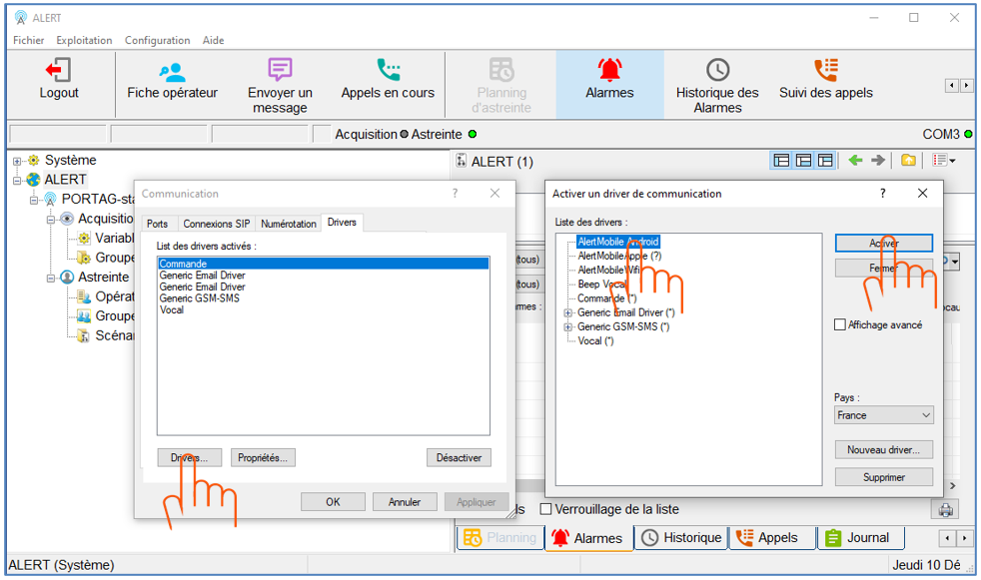Viewport: 981px width, 580px height.
Task: Click the green back arrow icon
Action: click(855, 161)
